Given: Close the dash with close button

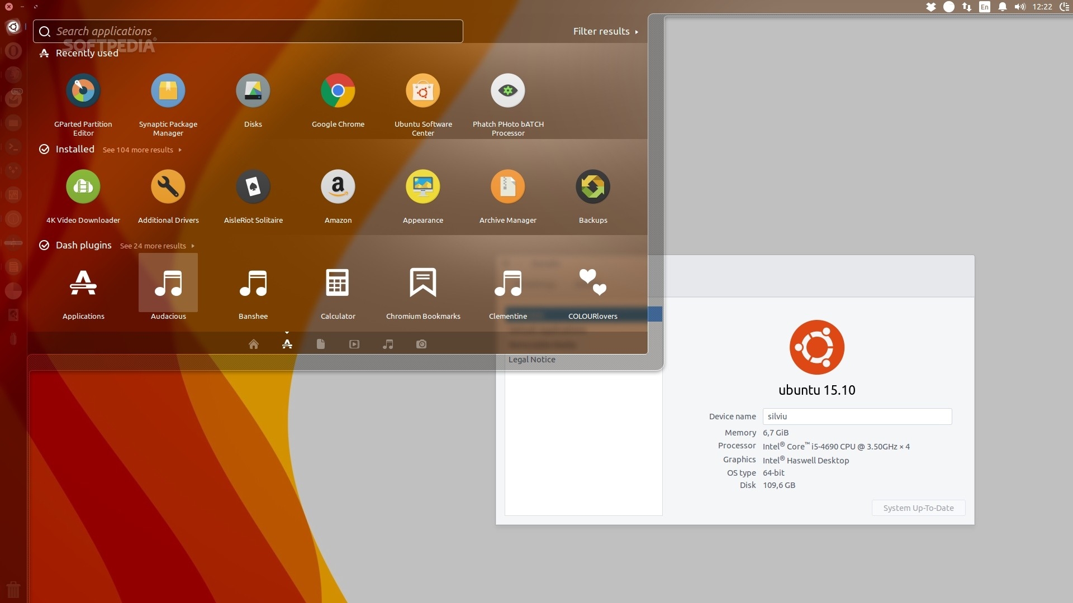Looking at the screenshot, I should (9, 7).
